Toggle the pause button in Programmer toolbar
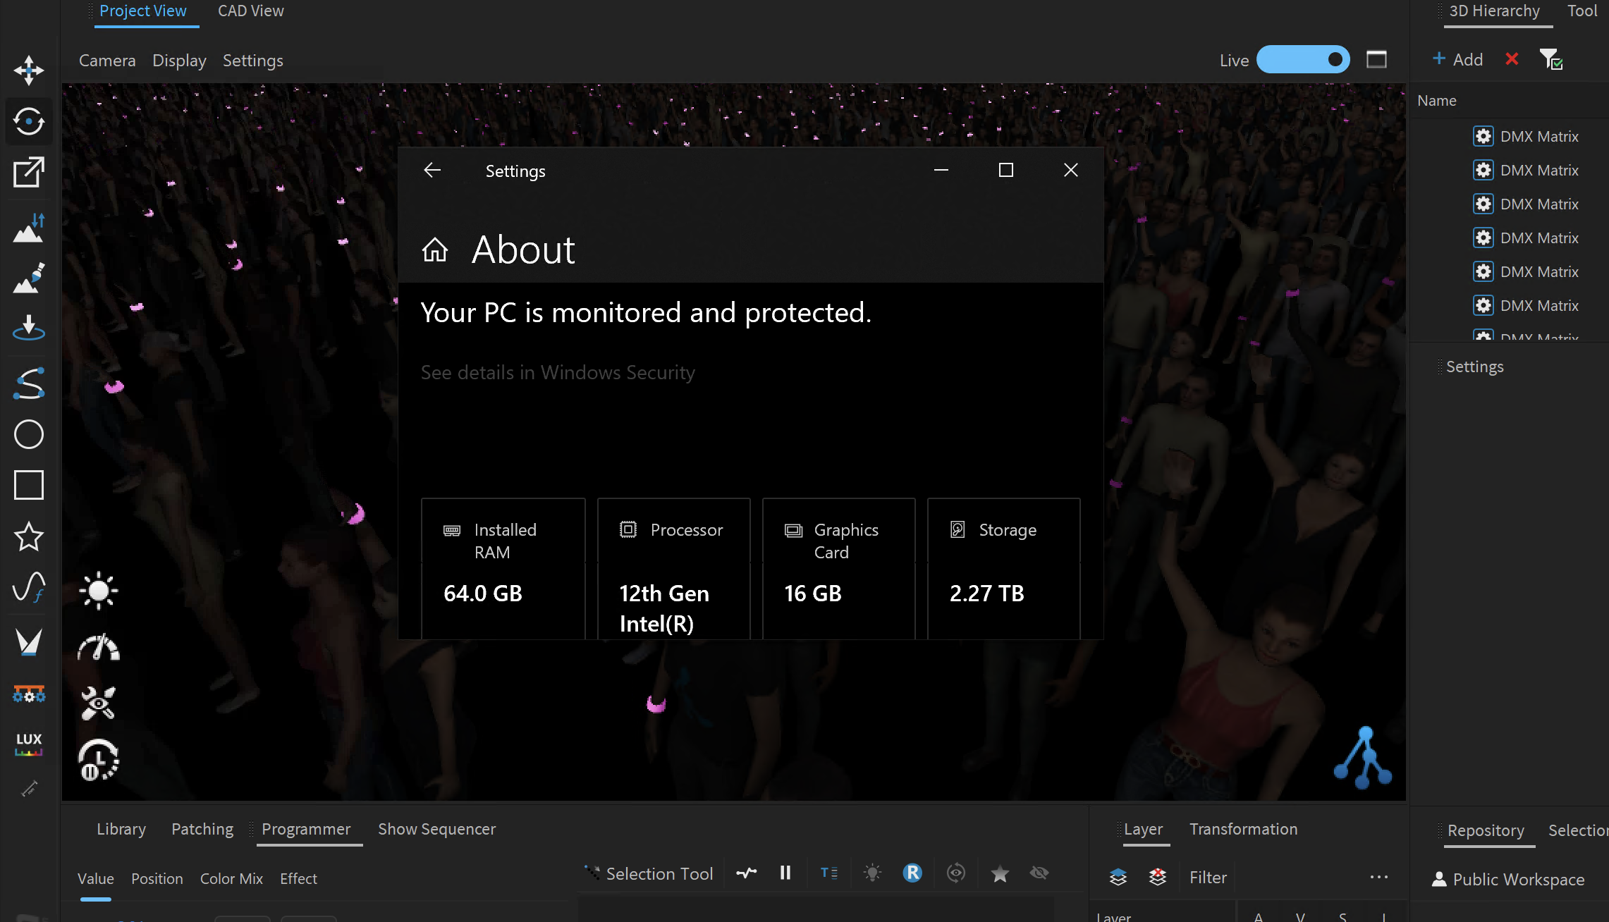The width and height of the screenshot is (1609, 922). point(785,873)
